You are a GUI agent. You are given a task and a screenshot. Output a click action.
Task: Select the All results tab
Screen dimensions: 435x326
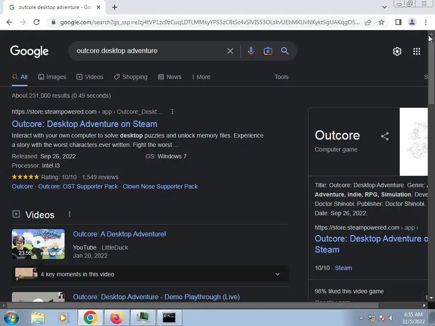coord(20,77)
